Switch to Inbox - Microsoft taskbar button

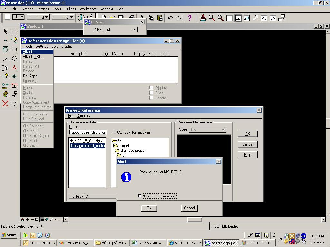click(40, 243)
